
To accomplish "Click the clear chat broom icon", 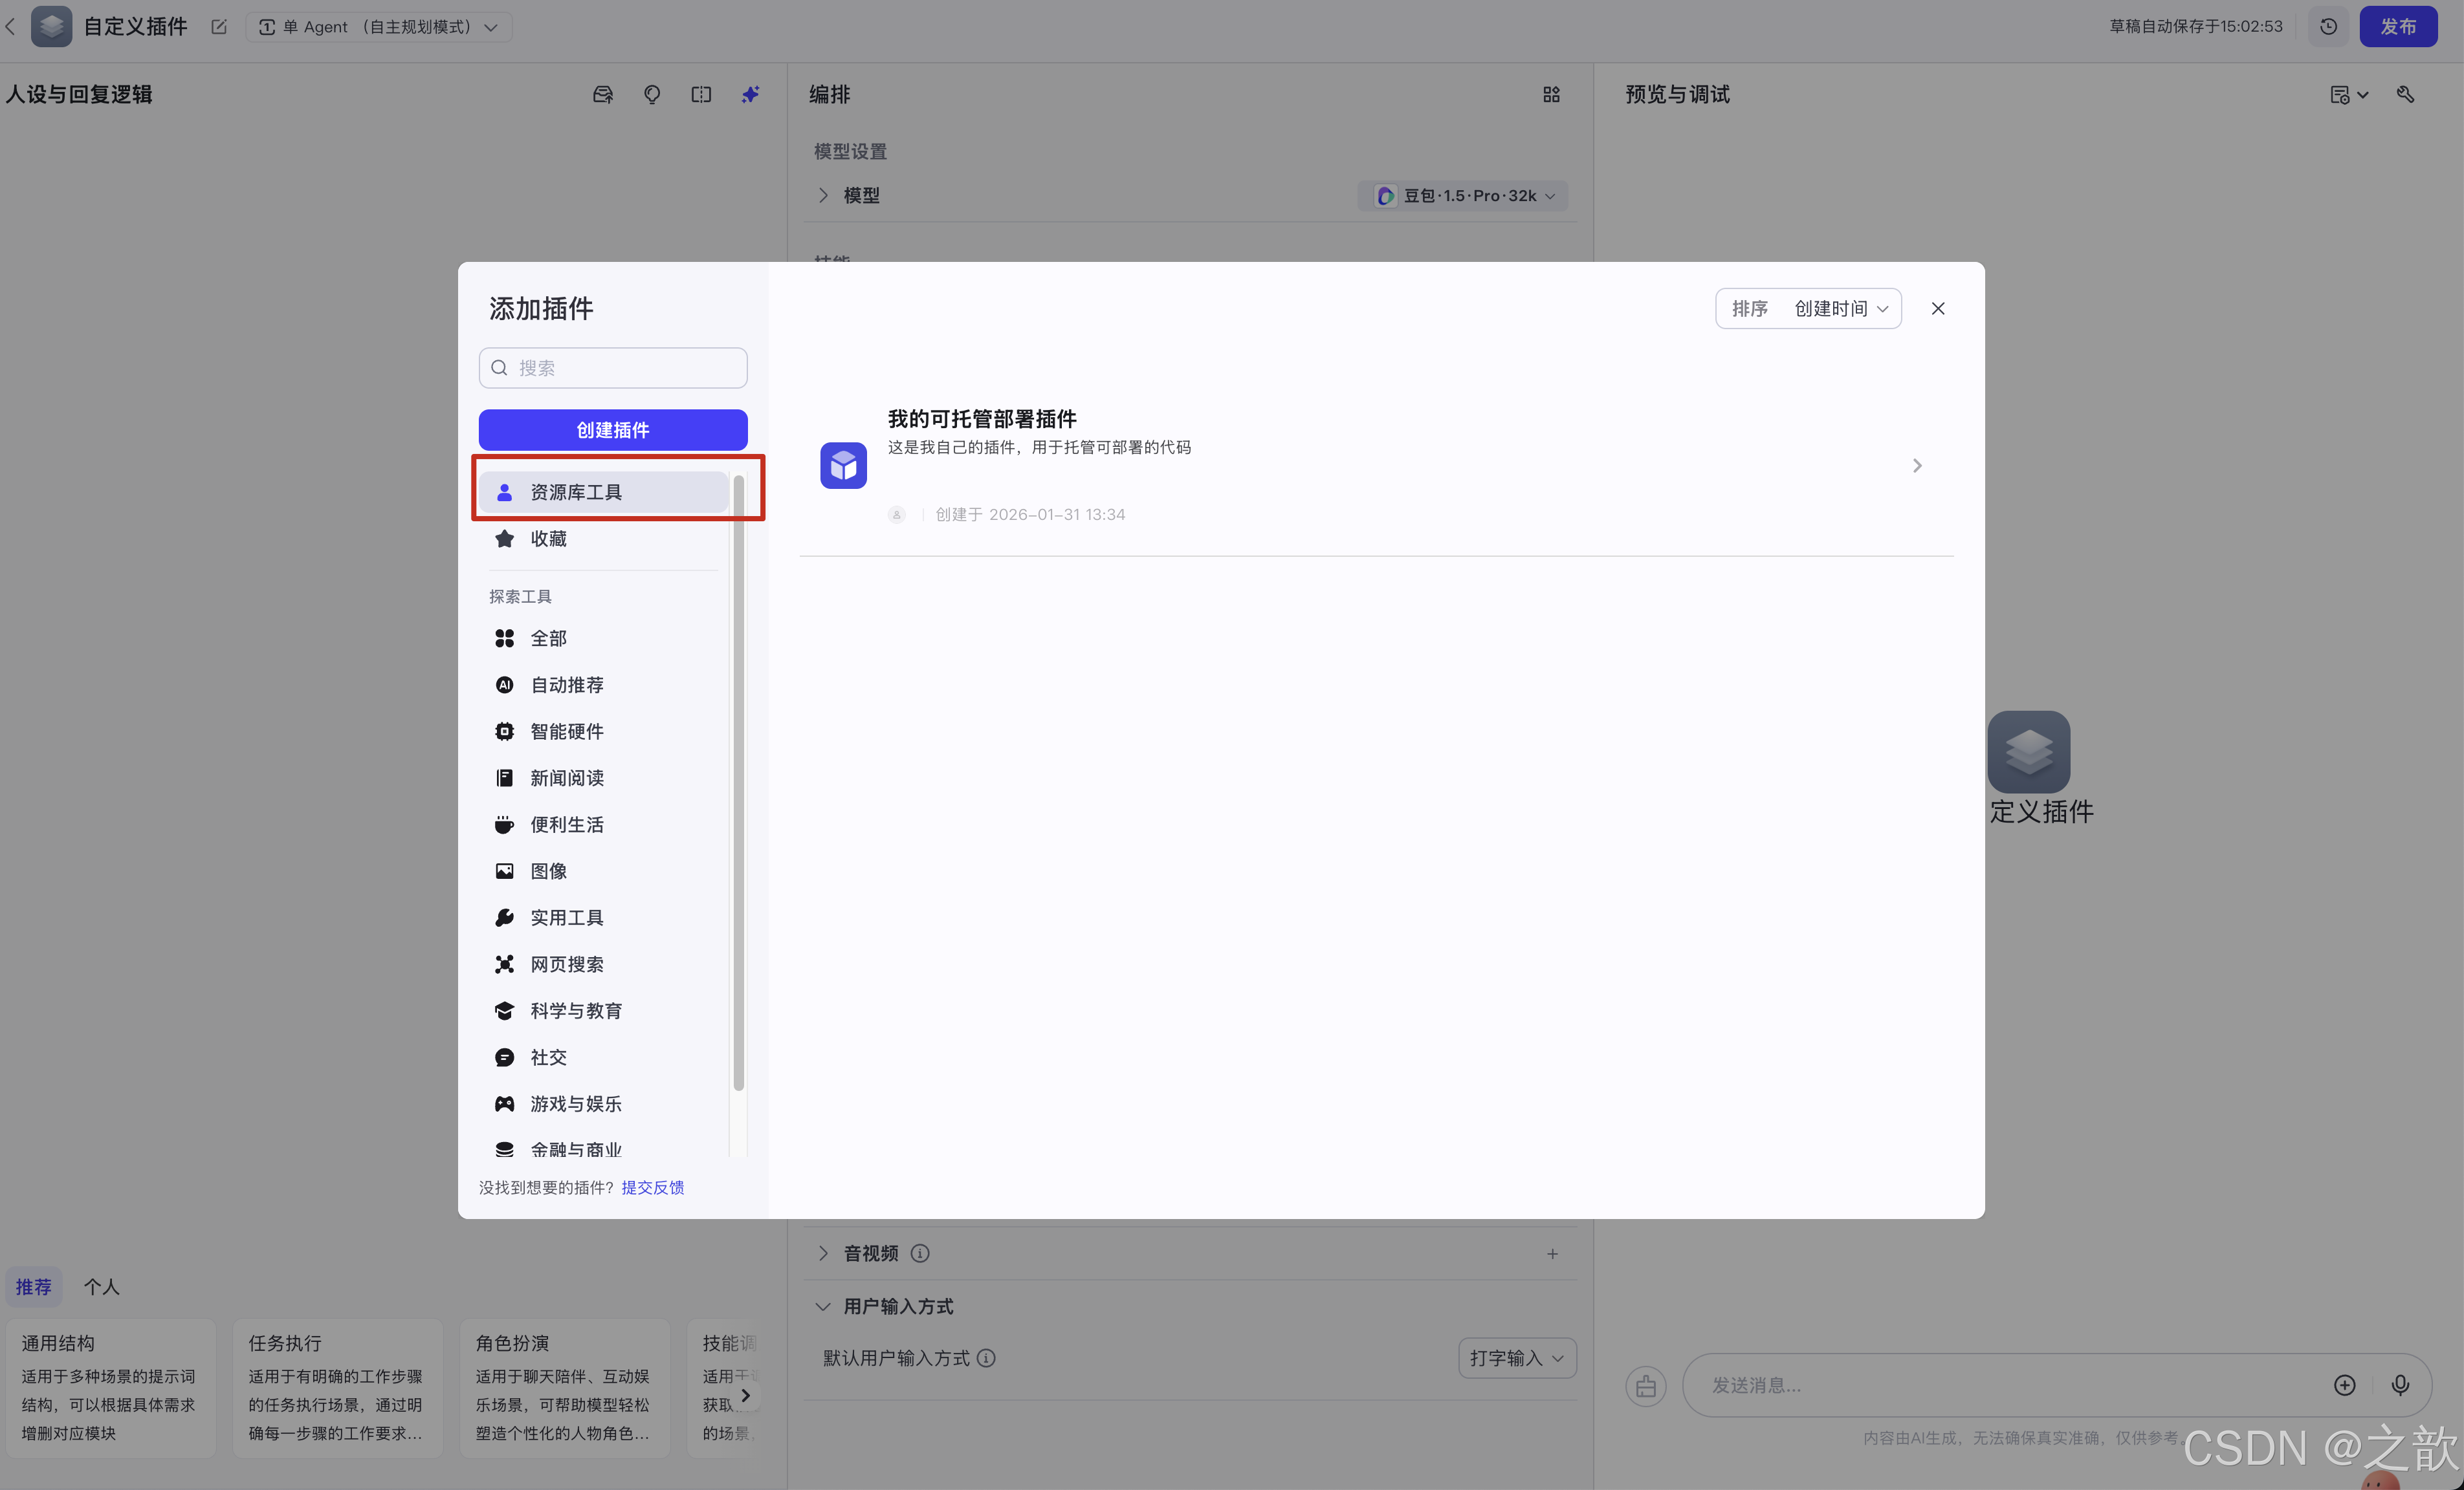I will pos(1645,1386).
